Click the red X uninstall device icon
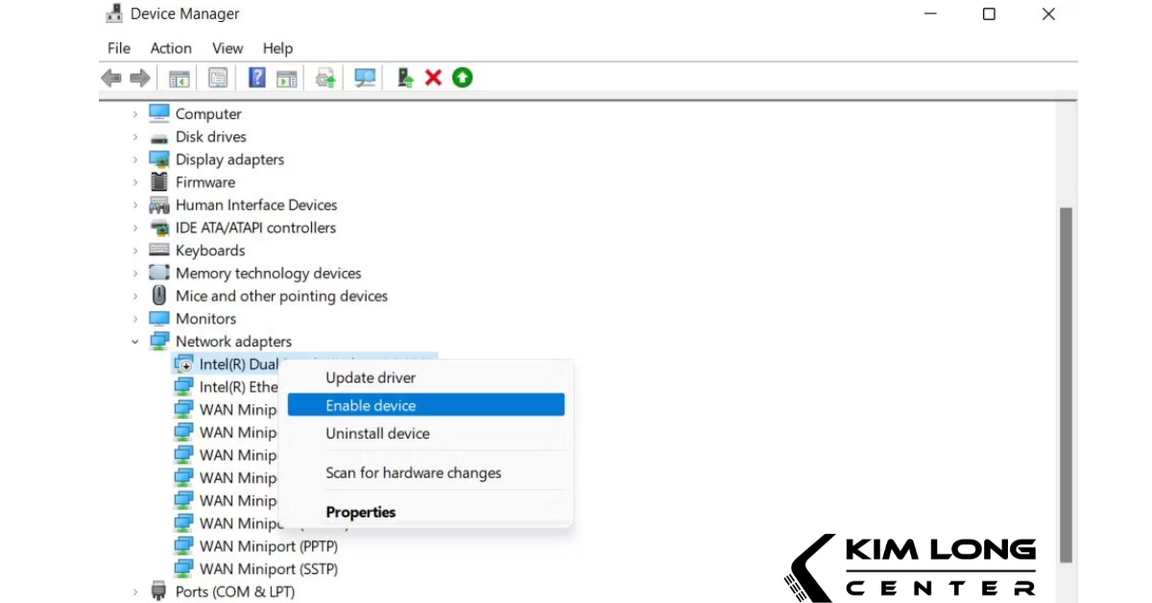Image resolution: width=1152 pixels, height=603 pixels. coord(433,78)
